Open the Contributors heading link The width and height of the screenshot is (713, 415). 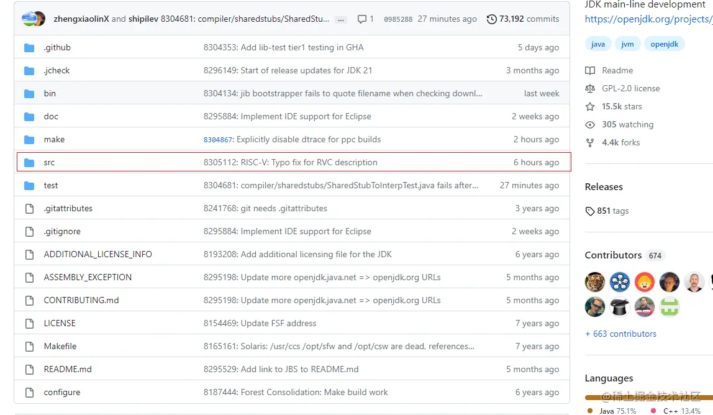(613, 255)
